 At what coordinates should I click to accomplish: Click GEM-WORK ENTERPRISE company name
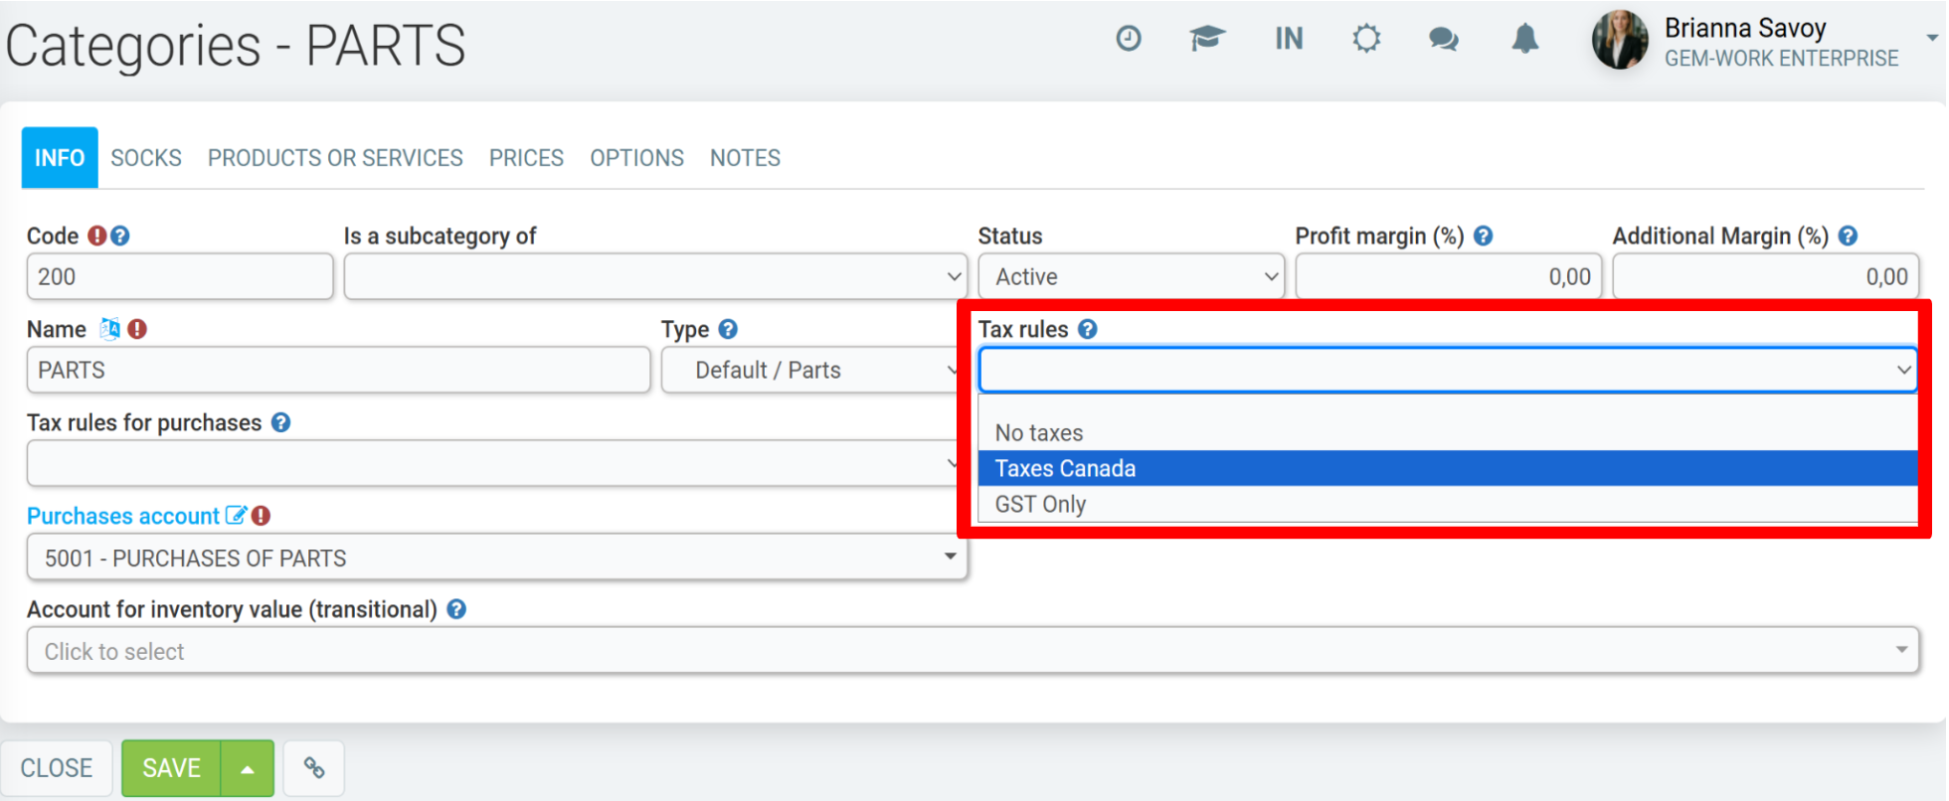click(1781, 59)
